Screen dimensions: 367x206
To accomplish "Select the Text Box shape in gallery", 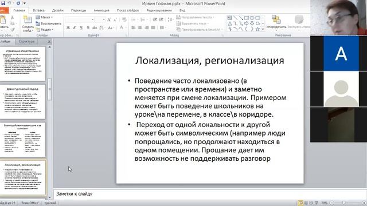I will (229, 18).
